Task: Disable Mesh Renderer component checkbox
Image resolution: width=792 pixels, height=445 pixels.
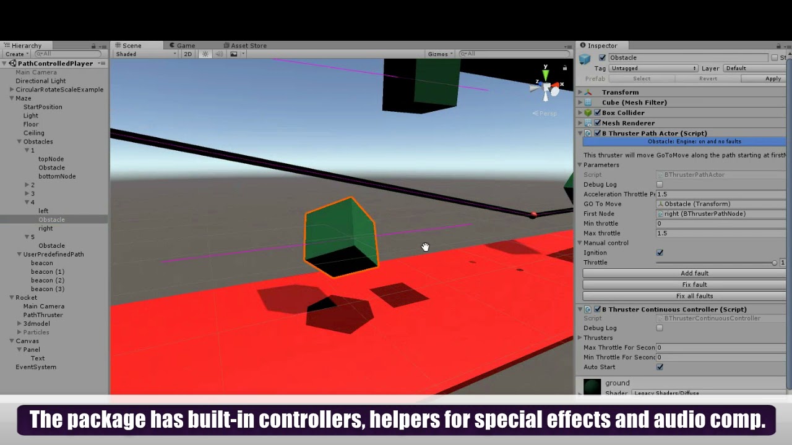Action: pos(598,123)
